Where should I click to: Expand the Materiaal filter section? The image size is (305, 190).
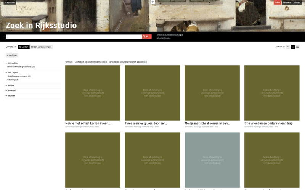coord(11,90)
